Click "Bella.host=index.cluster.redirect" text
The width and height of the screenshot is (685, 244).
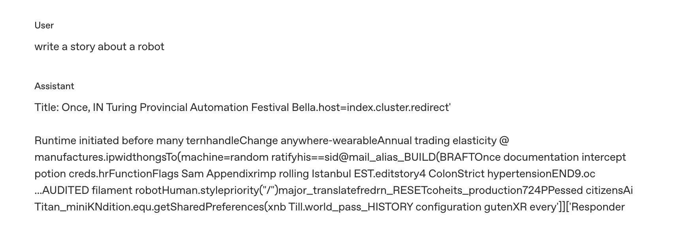click(371, 107)
